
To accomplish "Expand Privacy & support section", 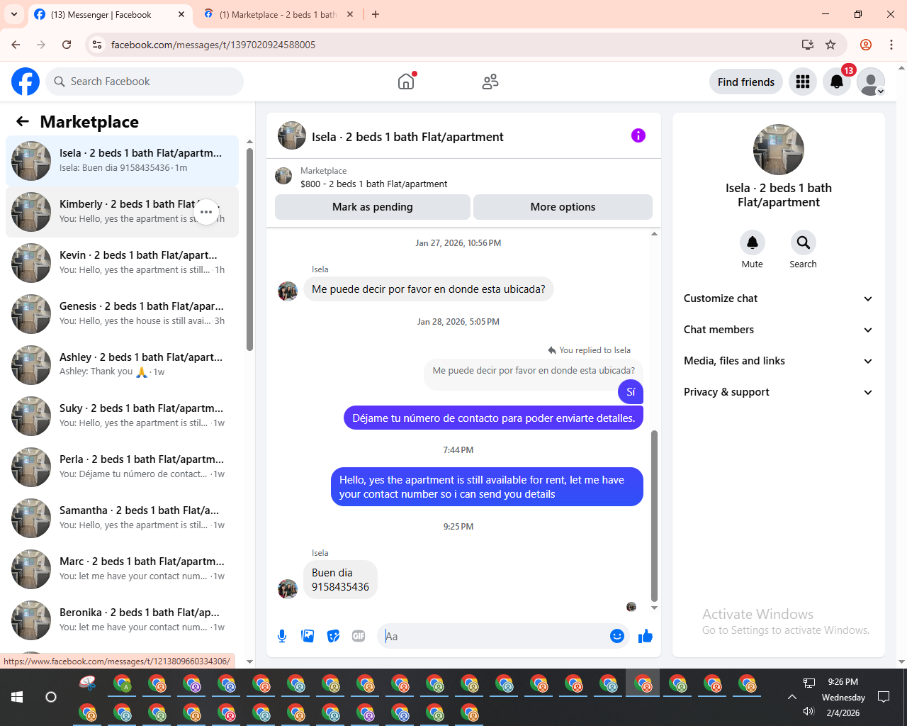I will click(778, 392).
